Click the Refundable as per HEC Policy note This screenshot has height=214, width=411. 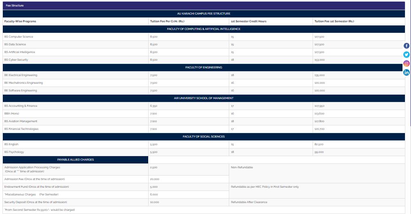point(265,187)
